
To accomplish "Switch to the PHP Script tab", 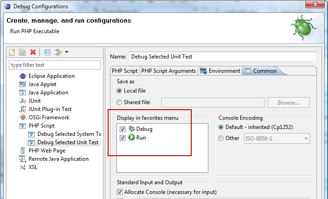I will pos(125,71).
